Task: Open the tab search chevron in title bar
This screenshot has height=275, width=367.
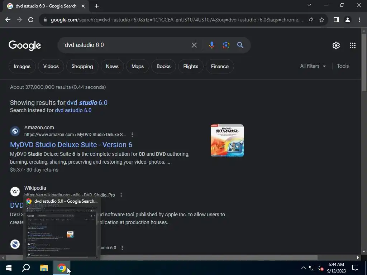Action: click(309, 5)
